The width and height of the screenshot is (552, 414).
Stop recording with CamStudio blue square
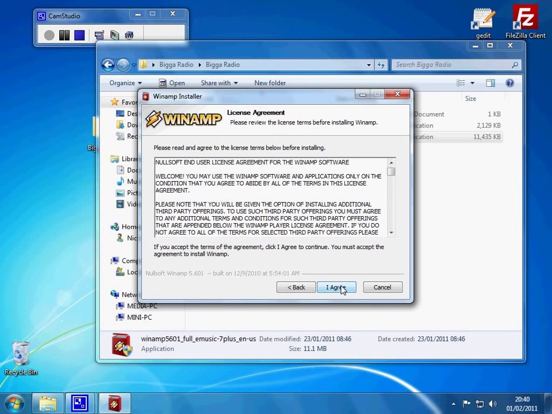[79, 35]
